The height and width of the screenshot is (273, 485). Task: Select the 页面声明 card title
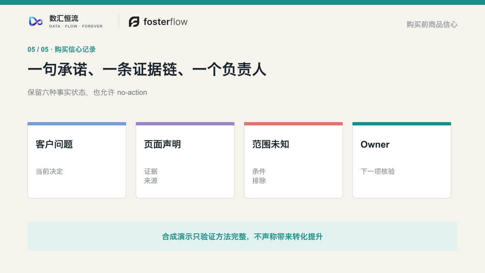point(162,144)
